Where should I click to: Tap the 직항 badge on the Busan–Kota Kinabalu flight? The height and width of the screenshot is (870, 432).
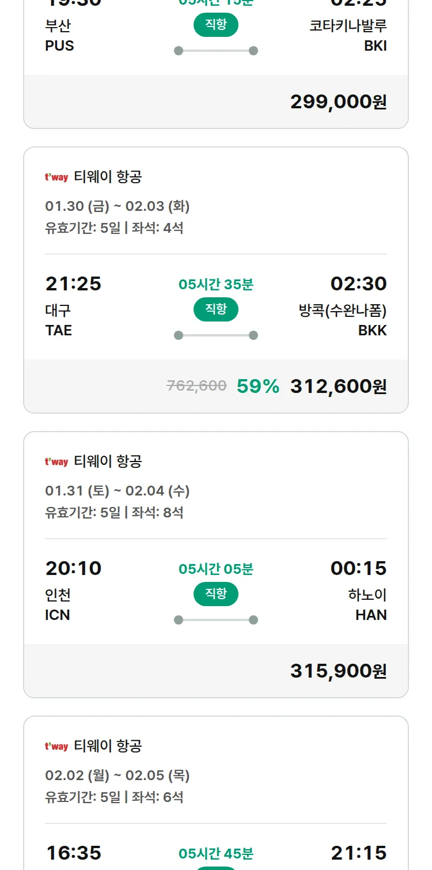tap(216, 25)
